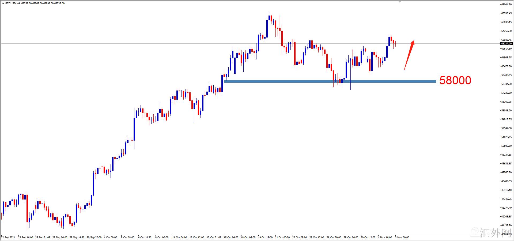Image resolution: width=514 pixels, height=241 pixels.
Task: Click price scale label 60475.90
Action: tap(507, 66)
